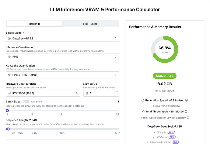Toggle the Log Scale switch
The image size is (210, 144).
coord(26,101)
